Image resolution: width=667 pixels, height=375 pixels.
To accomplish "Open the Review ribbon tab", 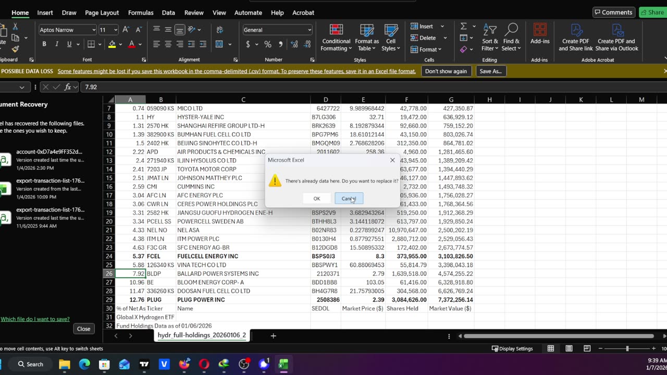I will [194, 12].
